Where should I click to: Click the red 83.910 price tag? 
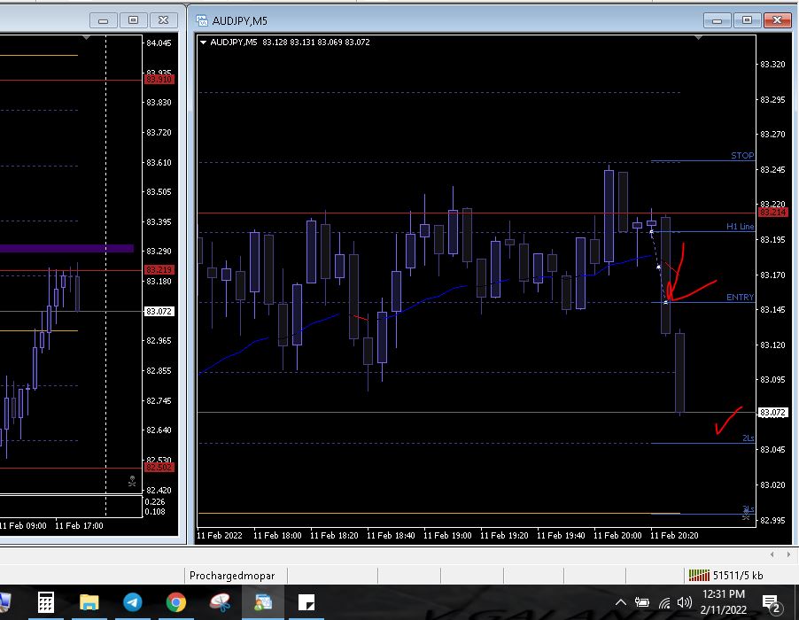159,80
